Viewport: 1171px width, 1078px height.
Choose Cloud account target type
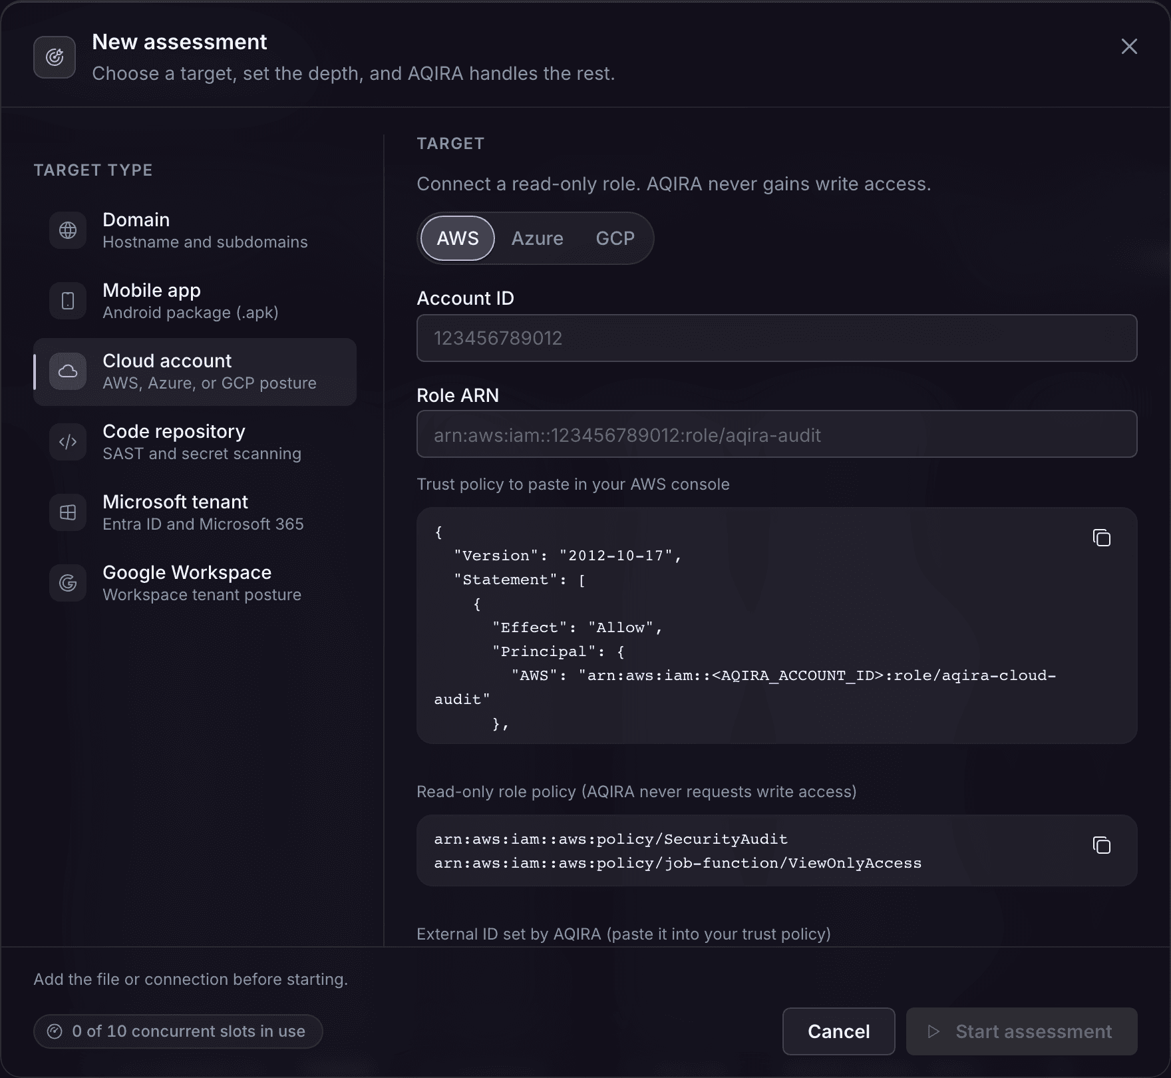pos(195,371)
